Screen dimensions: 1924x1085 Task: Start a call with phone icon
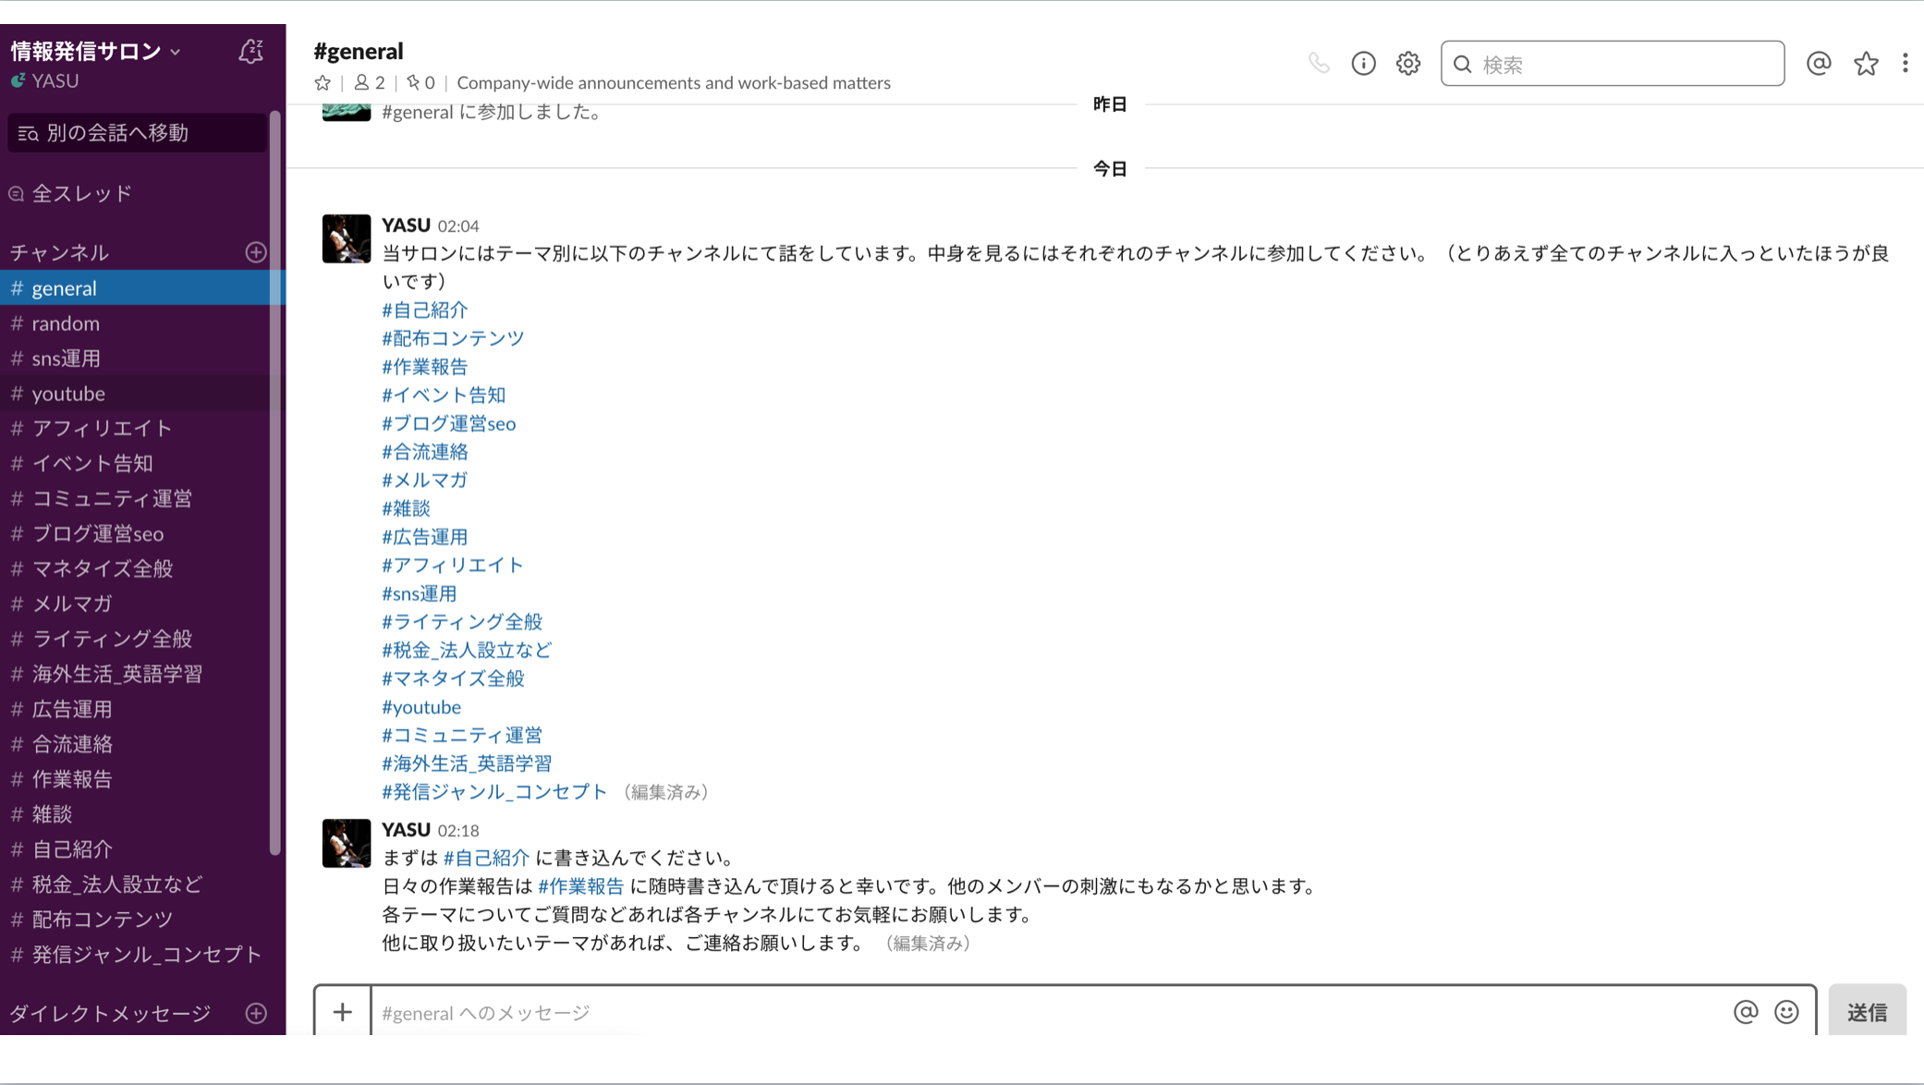pos(1318,64)
